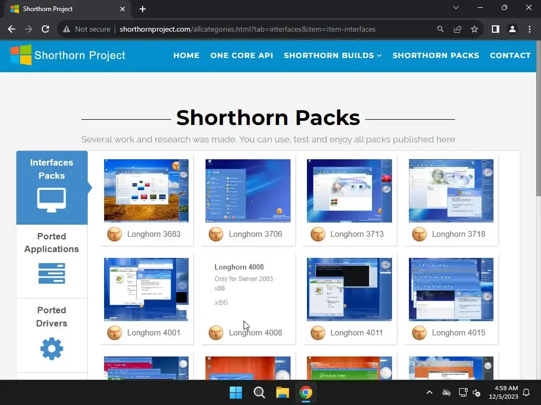
Task: Click the Longhorn 3713 bull icon
Action: click(x=318, y=234)
